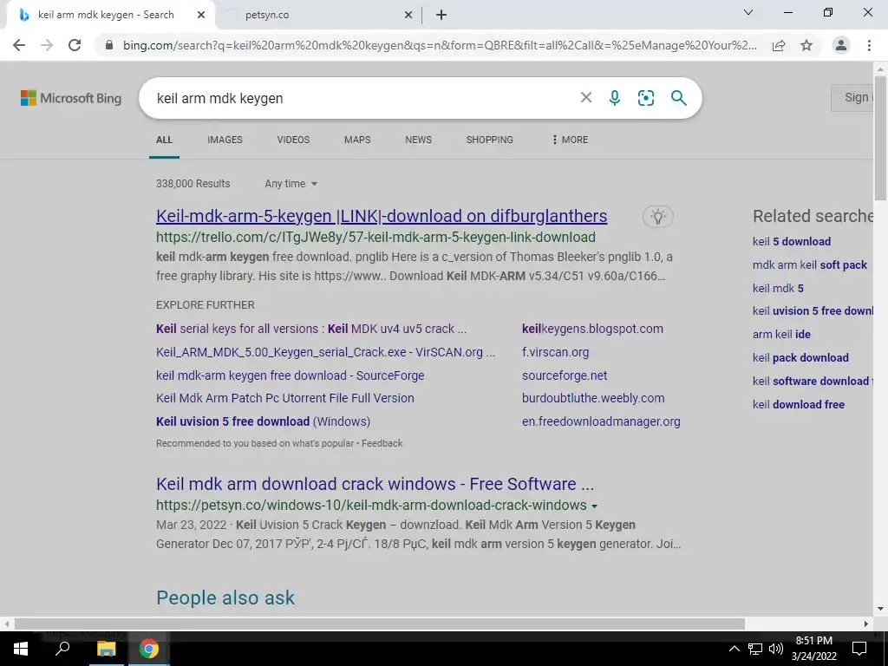This screenshot has height=666, width=888.
Task: Click the Chrome taskbar icon
Action: (x=149, y=649)
